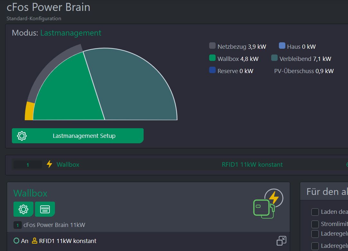Click the 'cFos Power Brain' page title

(49, 7)
